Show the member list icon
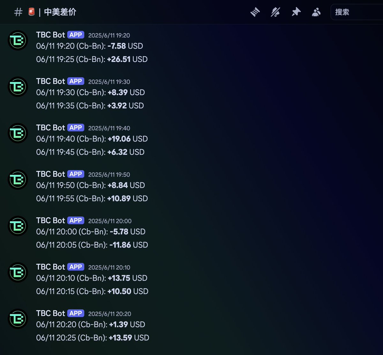This screenshot has height=355, width=383. [316, 12]
